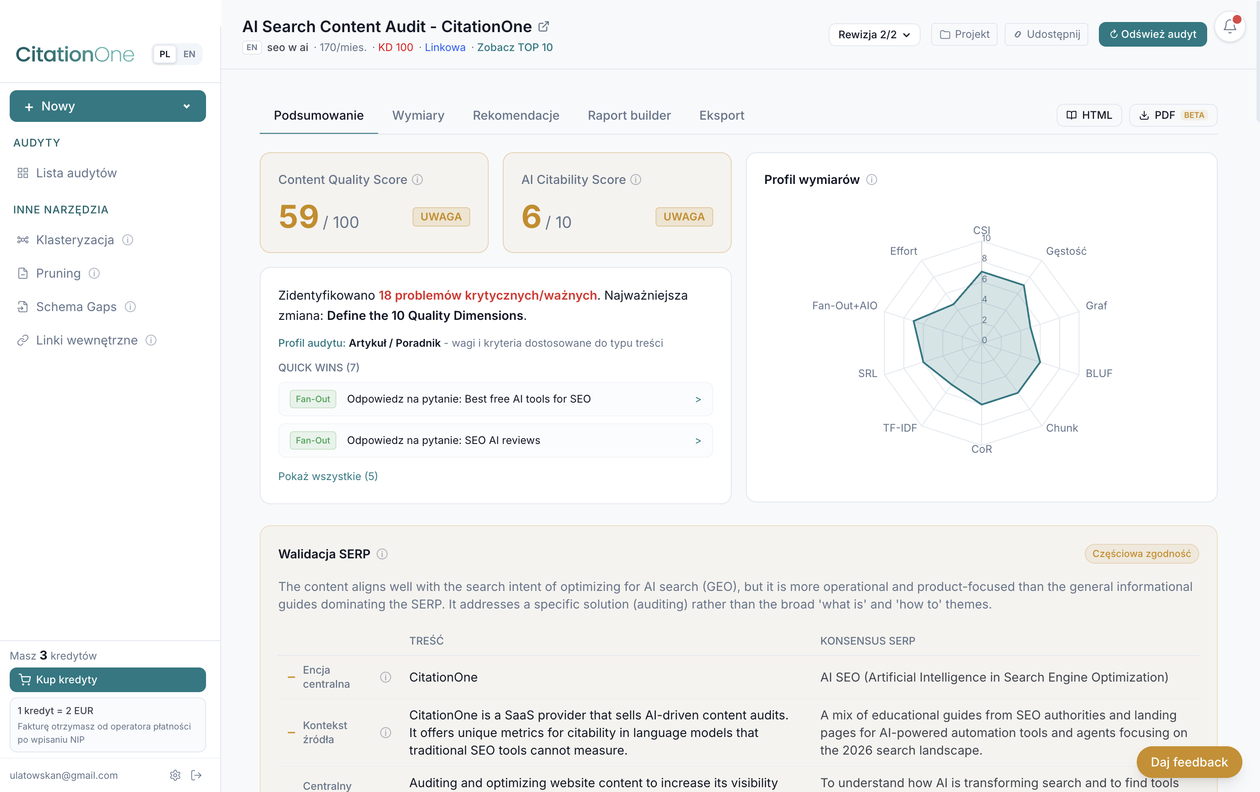Click the Linkowa link
Image resolution: width=1260 pixels, height=792 pixels.
coord(445,48)
